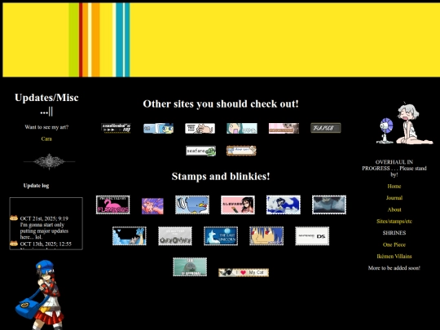This screenshot has height=330, width=440.
Task: Click the Lapras bubbles stamp
Action: (130, 236)
